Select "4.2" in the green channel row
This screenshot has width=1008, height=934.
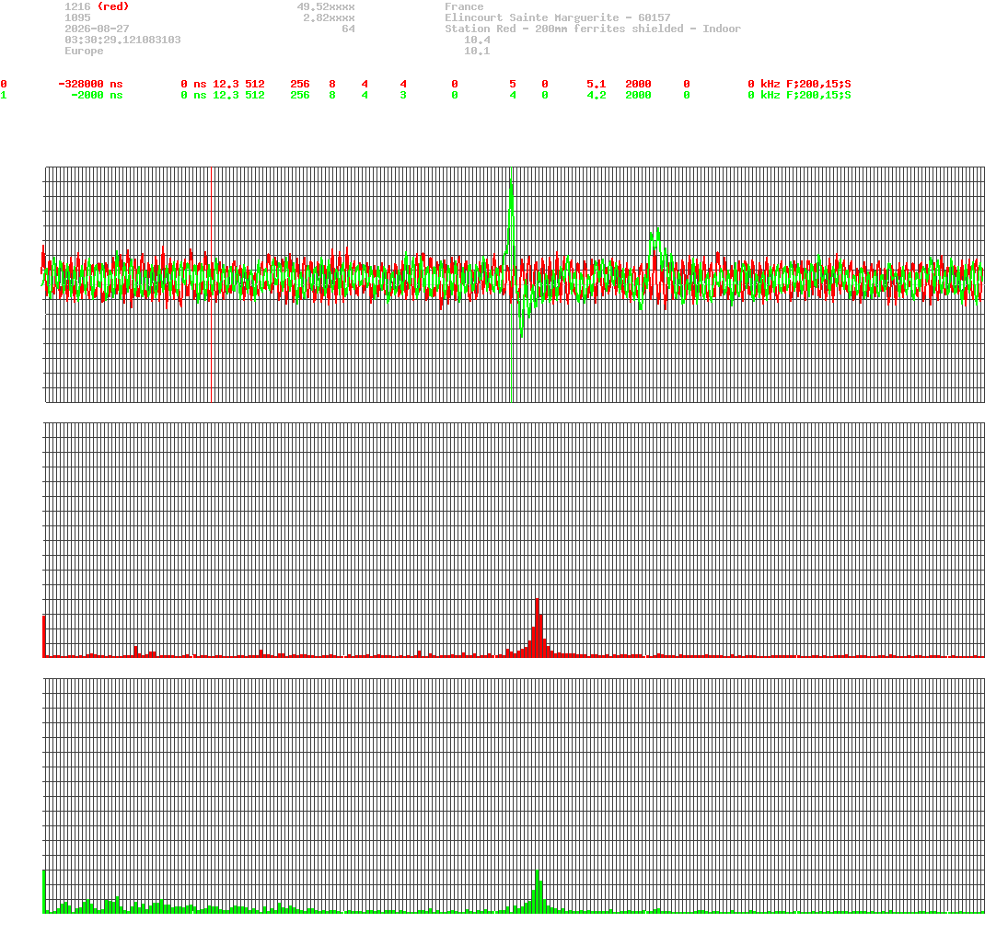coord(596,95)
